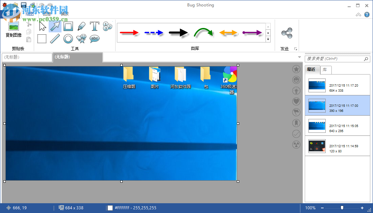Click the smiley face tag icon
373x213 pixels.
[296, 80]
